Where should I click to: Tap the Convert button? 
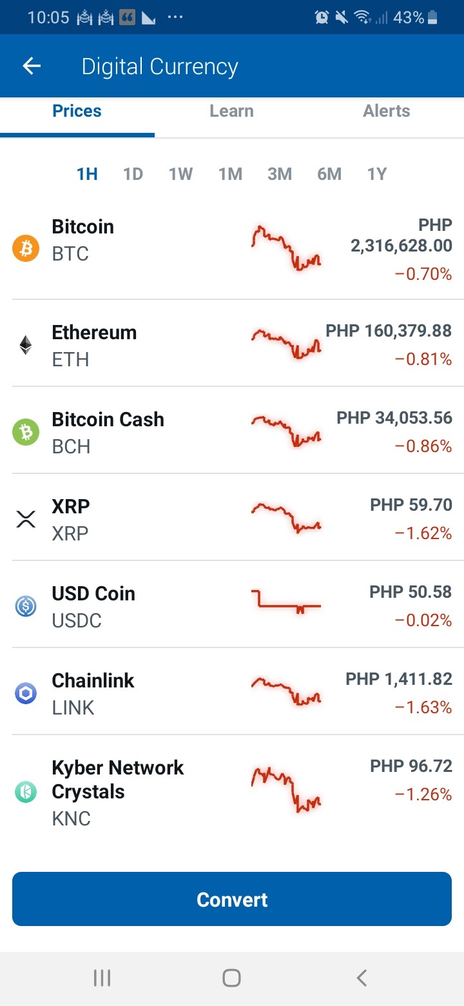pyautogui.click(x=232, y=899)
